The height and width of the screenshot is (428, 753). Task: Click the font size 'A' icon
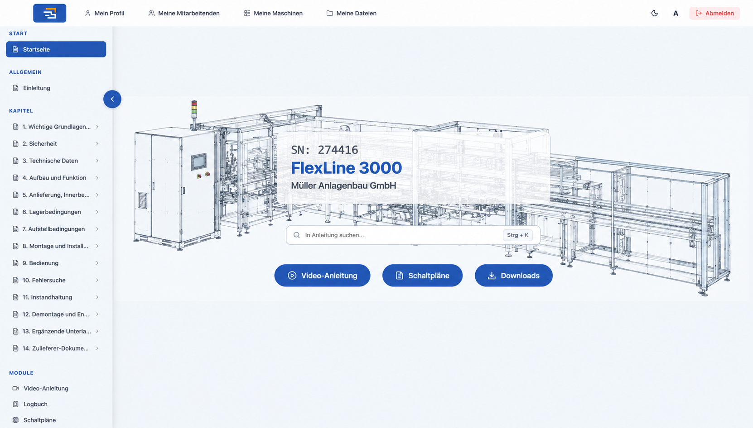point(676,13)
